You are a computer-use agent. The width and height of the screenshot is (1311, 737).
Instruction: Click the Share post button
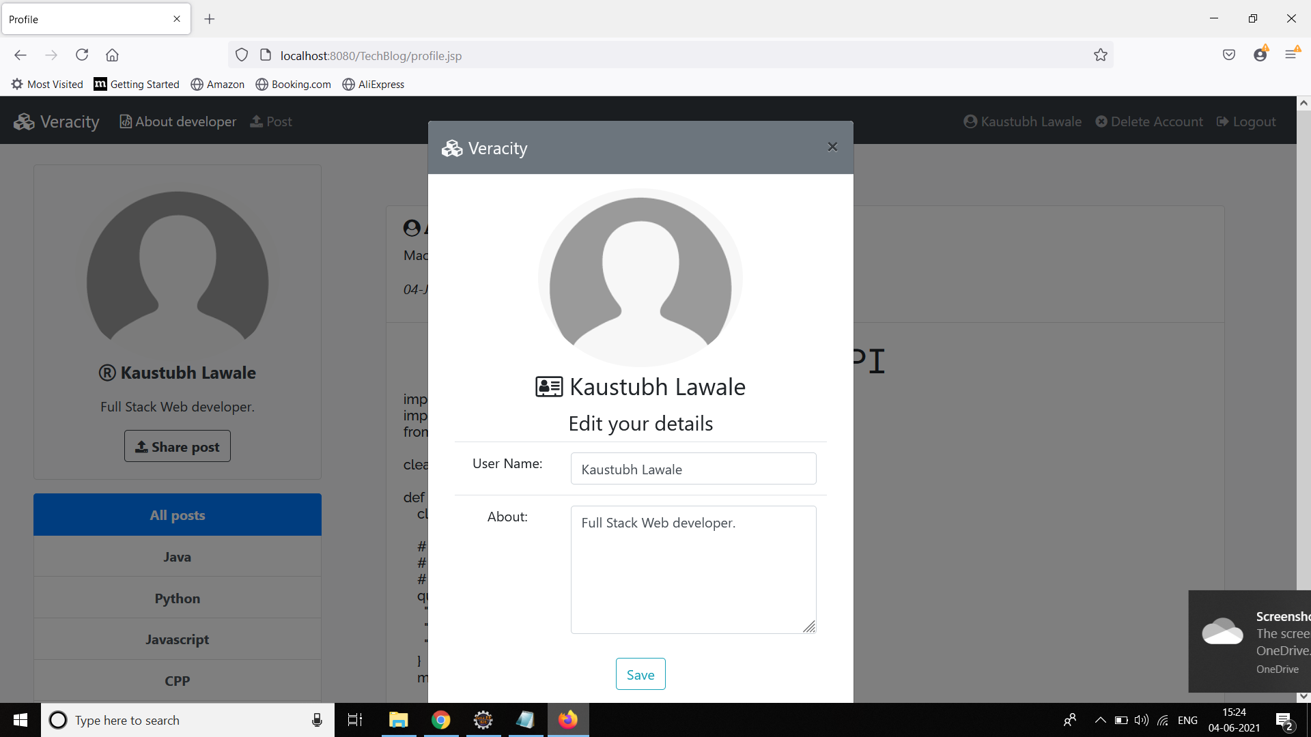(177, 446)
